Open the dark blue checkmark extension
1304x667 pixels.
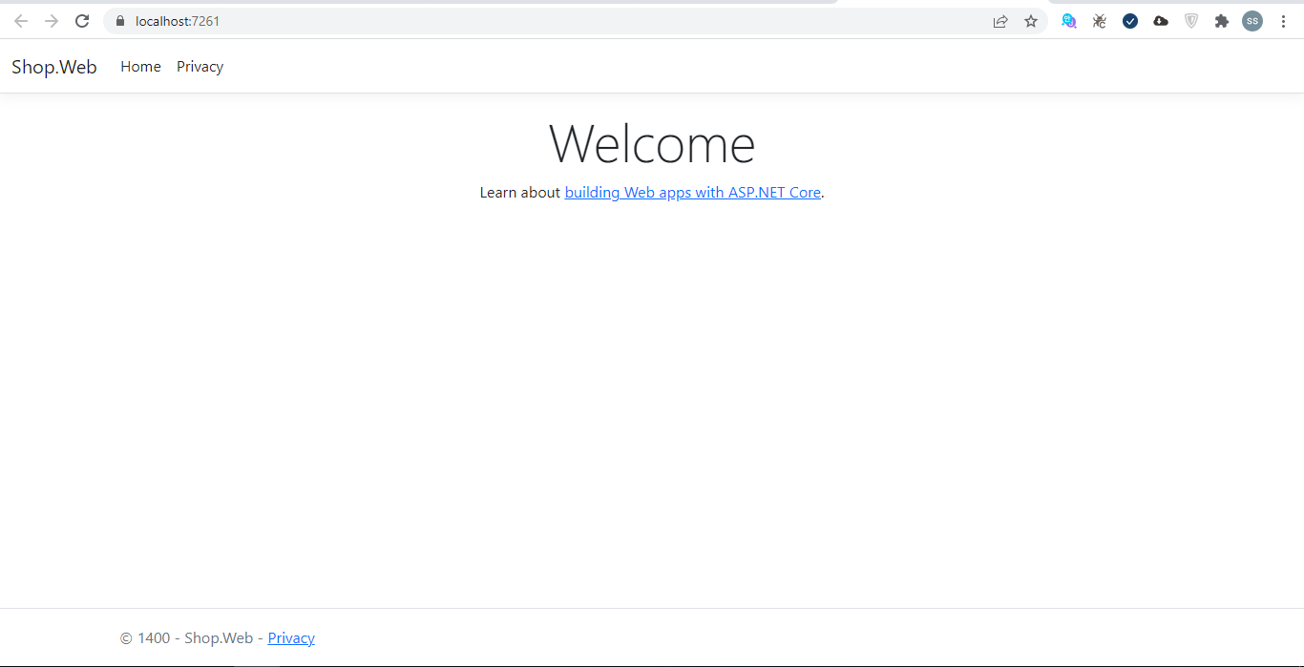point(1130,21)
